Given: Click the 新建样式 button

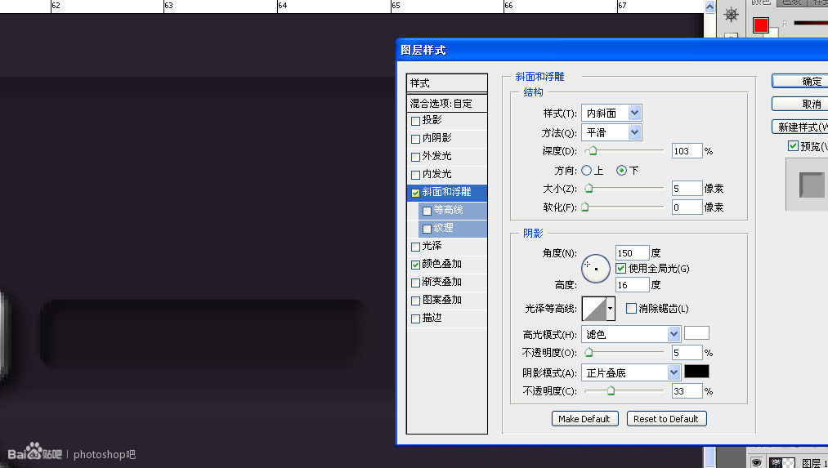Looking at the screenshot, I should click(x=800, y=127).
